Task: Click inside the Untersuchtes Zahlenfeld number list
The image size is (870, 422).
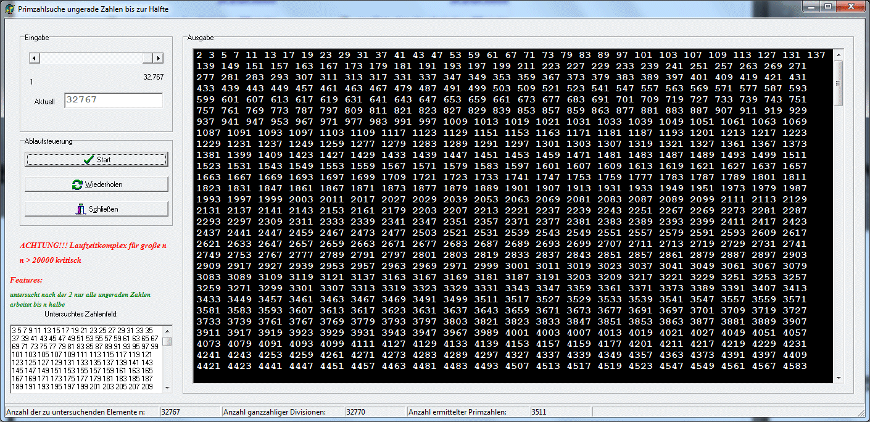Action: pos(85,358)
